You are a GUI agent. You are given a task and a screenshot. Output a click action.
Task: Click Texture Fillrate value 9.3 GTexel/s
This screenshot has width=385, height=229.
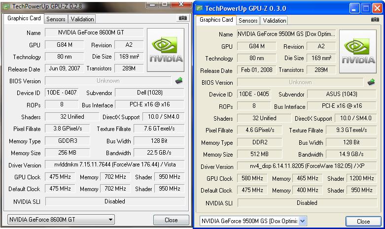(351, 130)
